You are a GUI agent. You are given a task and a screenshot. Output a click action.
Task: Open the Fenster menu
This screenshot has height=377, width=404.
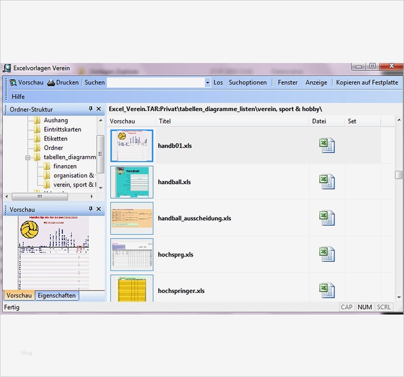(x=288, y=82)
